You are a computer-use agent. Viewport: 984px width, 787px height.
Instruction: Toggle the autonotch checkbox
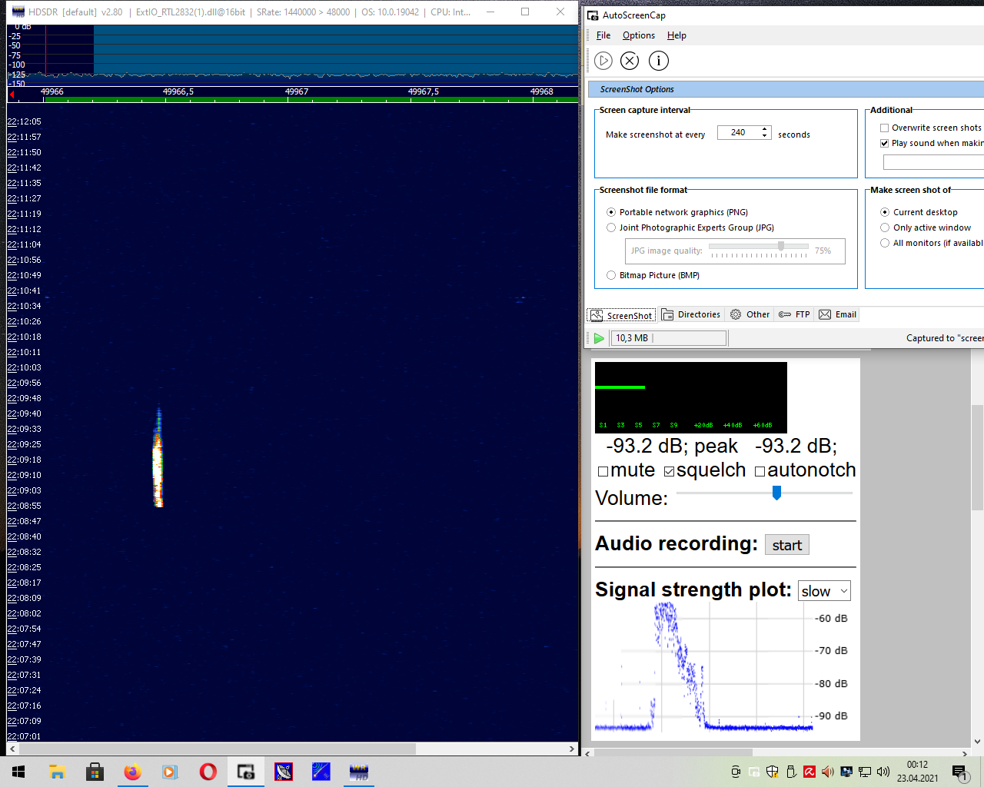[x=760, y=471]
